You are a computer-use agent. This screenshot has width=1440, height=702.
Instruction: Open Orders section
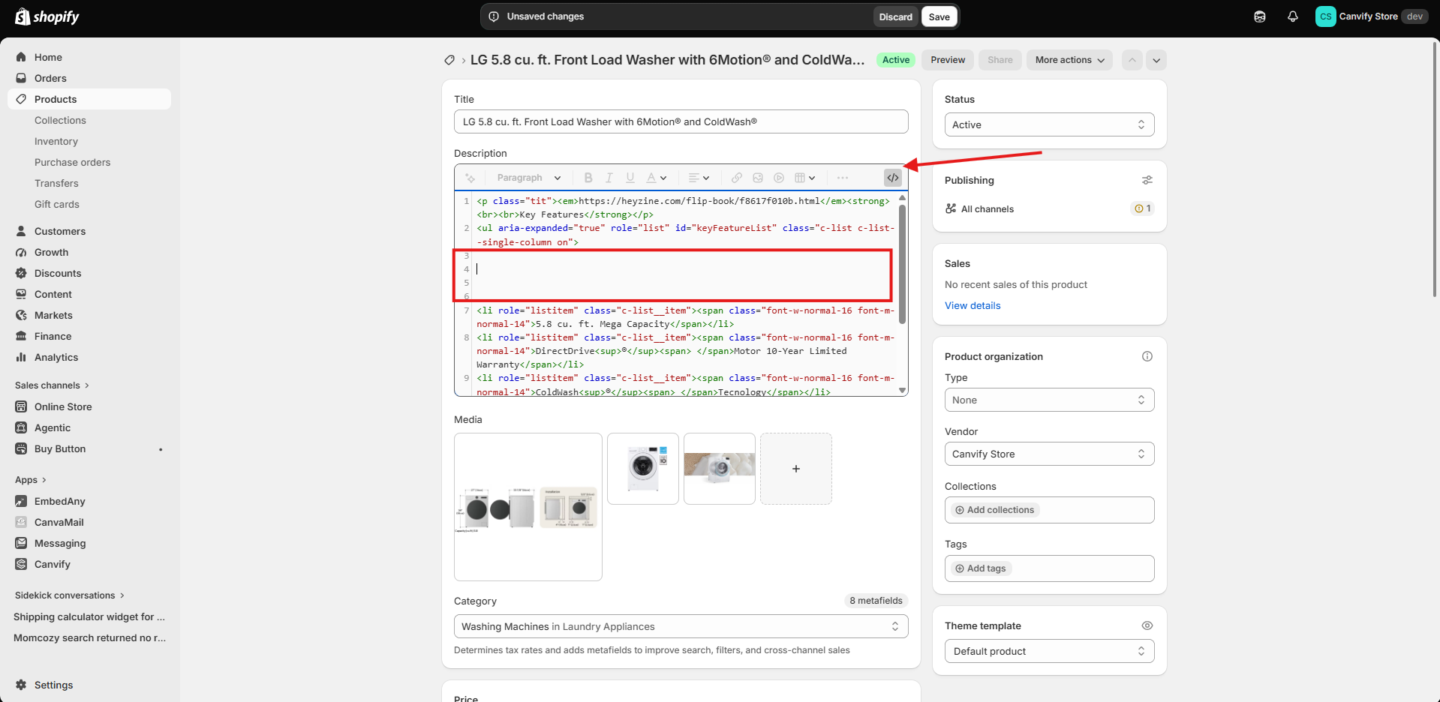[89, 78]
